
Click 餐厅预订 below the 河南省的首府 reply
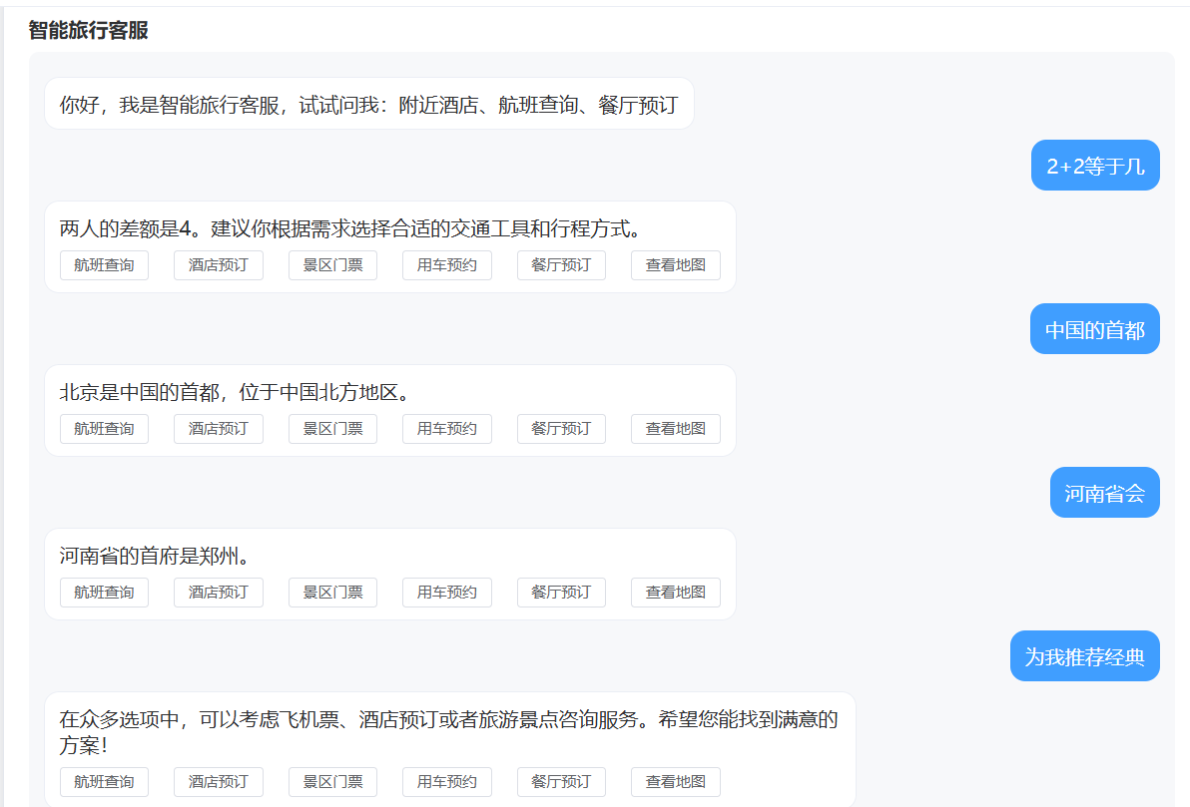pos(561,593)
